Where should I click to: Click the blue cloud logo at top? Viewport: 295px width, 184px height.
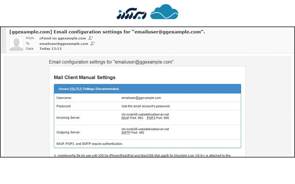coord(164,13)
